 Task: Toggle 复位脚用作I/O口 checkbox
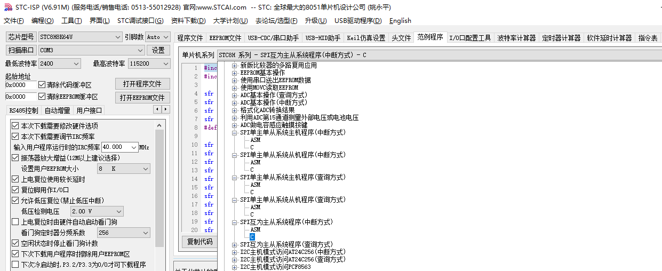point(15,190)
